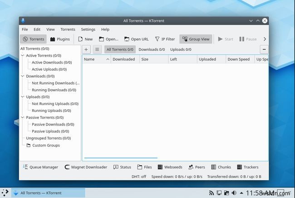The height and width of the screenshot is (198, 295).
Task: Click the plus button to add tab
Action: [x=86, y=49]
